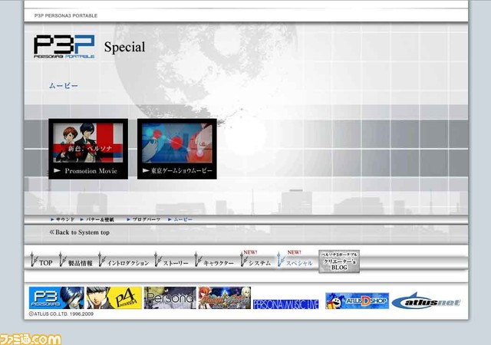This screenshot has height=345, width=491.
Task: Open the Promotion Movie thumbnail
Action: [88, 149]
